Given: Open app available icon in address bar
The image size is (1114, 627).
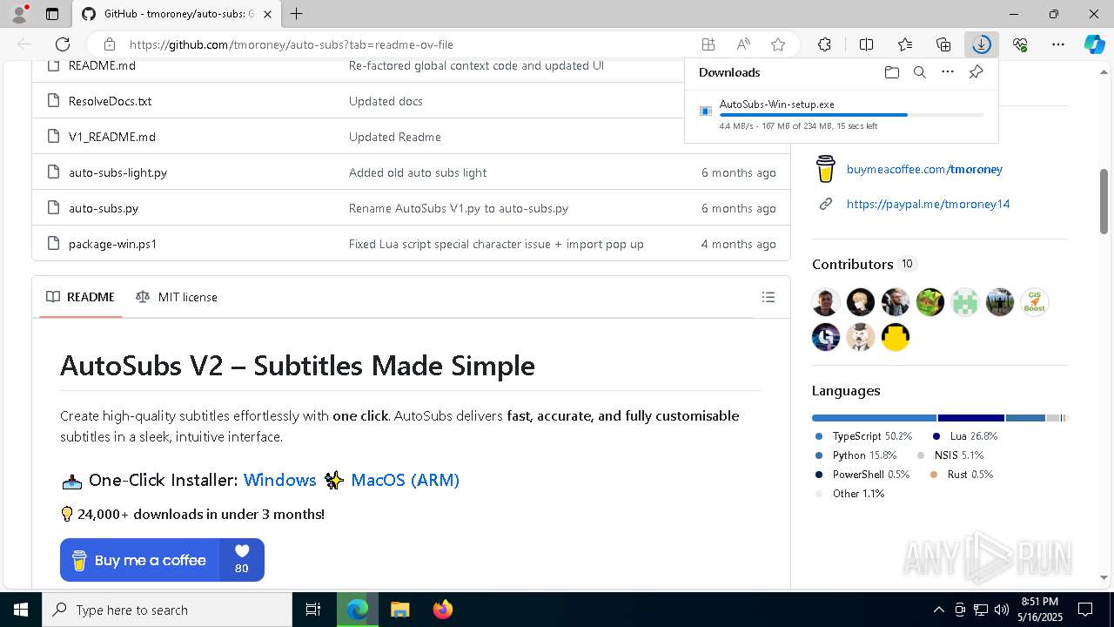Looking at the screenshot, I should coord(708,44).
